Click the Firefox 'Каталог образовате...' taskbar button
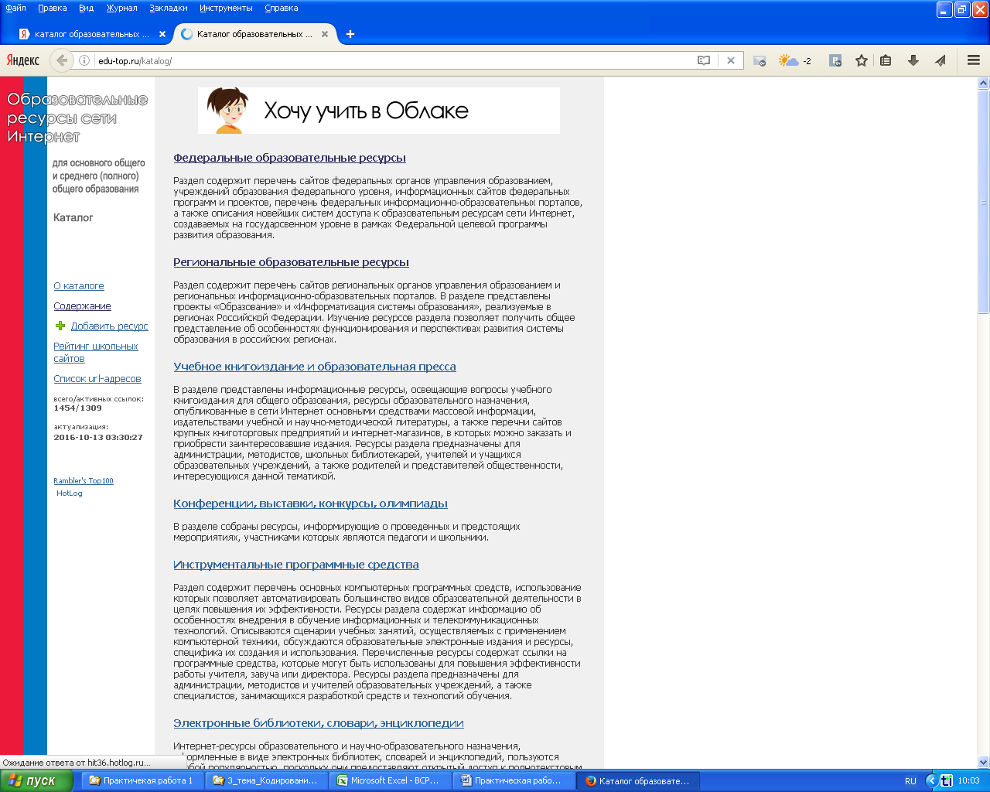Image resolution: width=990 pixels, height=792 pixels. (639, 781)
